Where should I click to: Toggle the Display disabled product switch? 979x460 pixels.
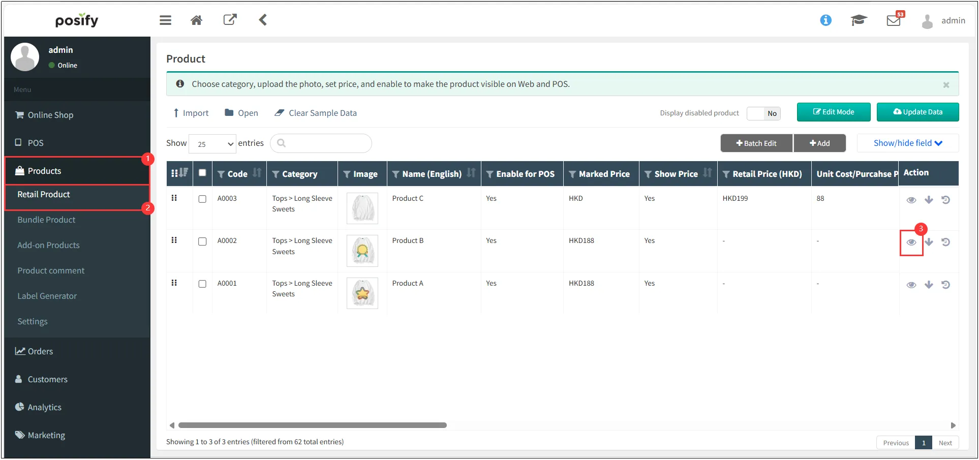pyautogui.click(x=763, y=113)
